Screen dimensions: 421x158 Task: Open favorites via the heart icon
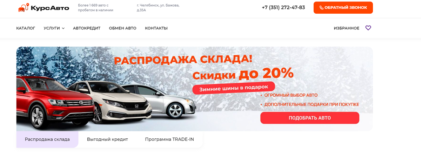pos(368,28)
